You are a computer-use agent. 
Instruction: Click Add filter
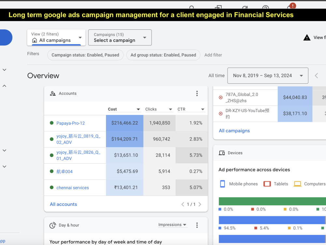tap(213, 55)
